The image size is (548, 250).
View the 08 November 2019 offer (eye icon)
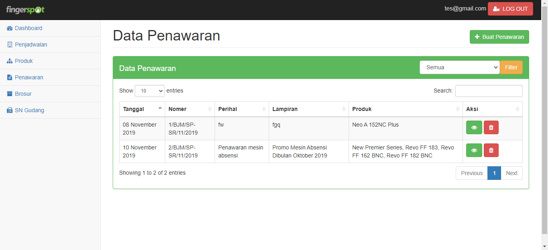[474, 127]
